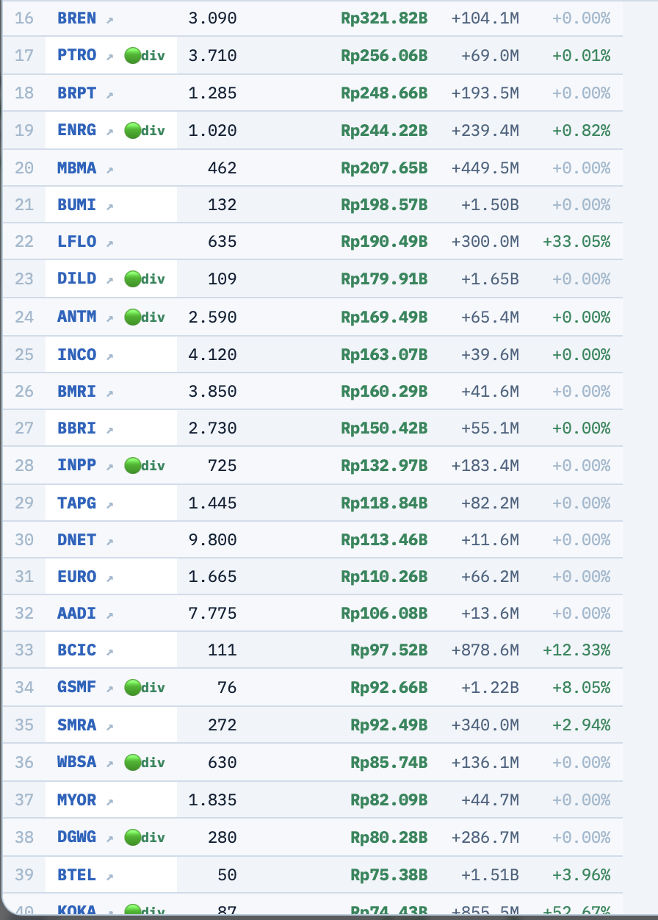Click the +1.65B volume for DILD
Screen dimensions: 658x920
coord(490,279)
